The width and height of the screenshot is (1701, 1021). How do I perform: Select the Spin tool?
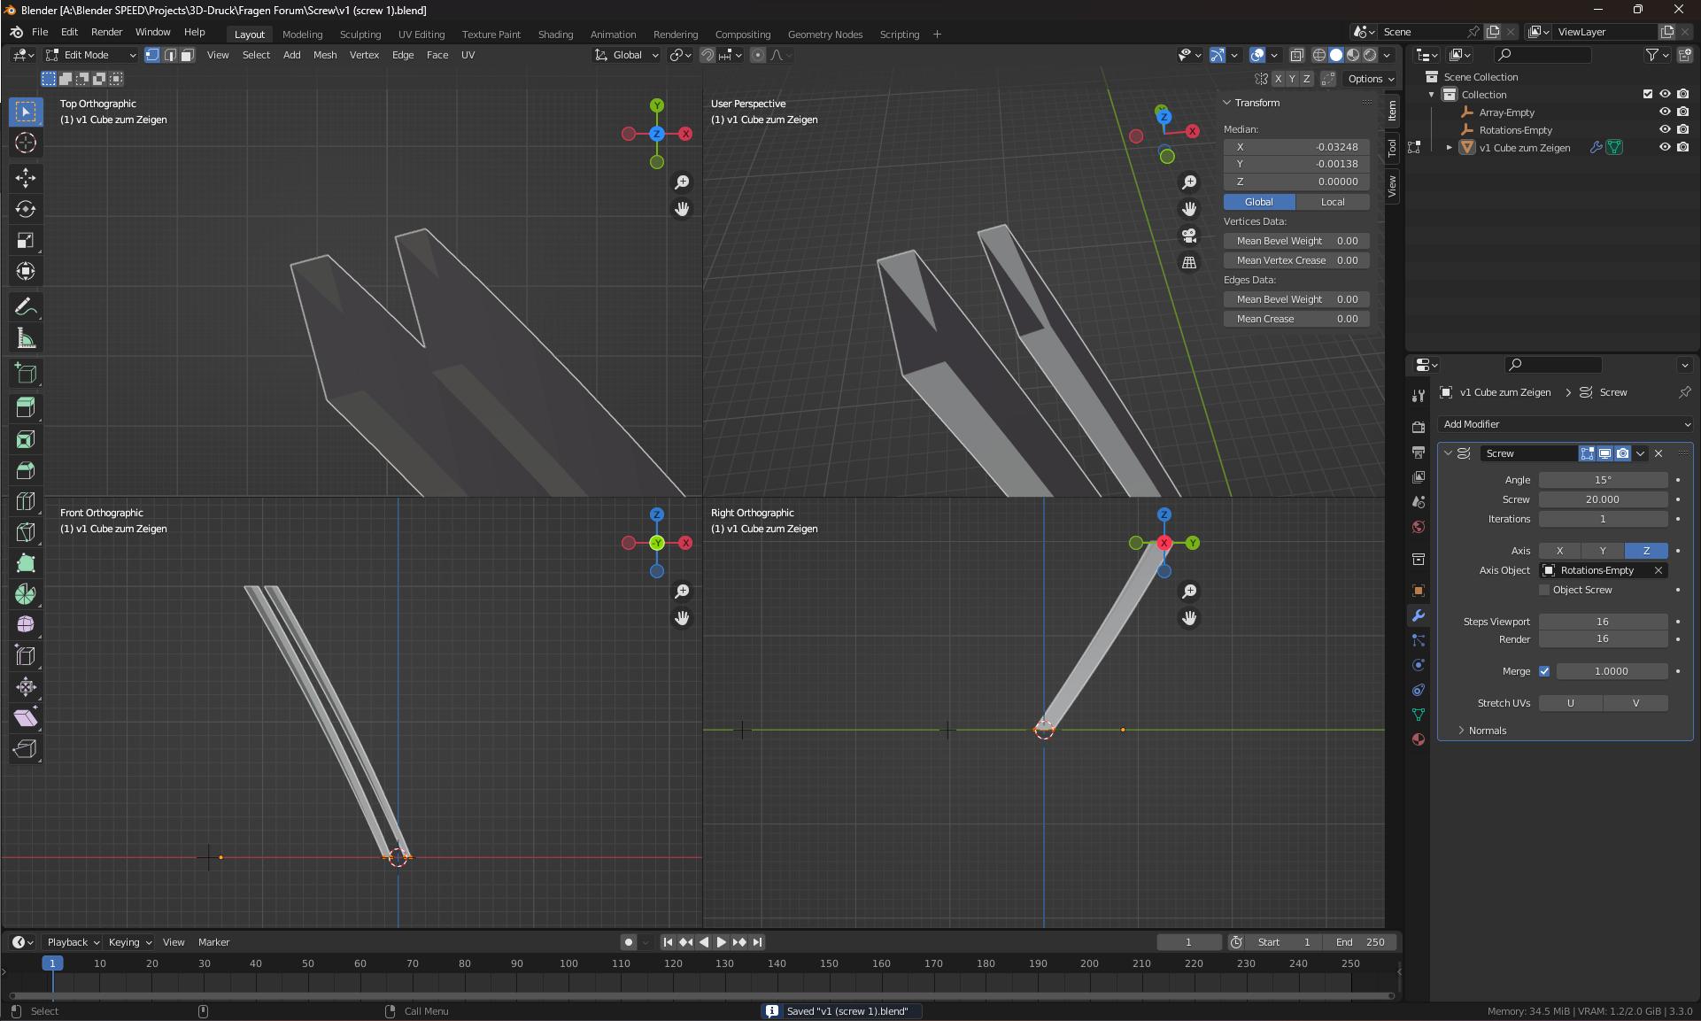pos(26,594)
